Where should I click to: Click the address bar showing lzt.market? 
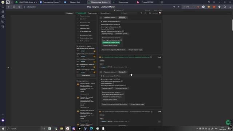(x=31, y=7)
